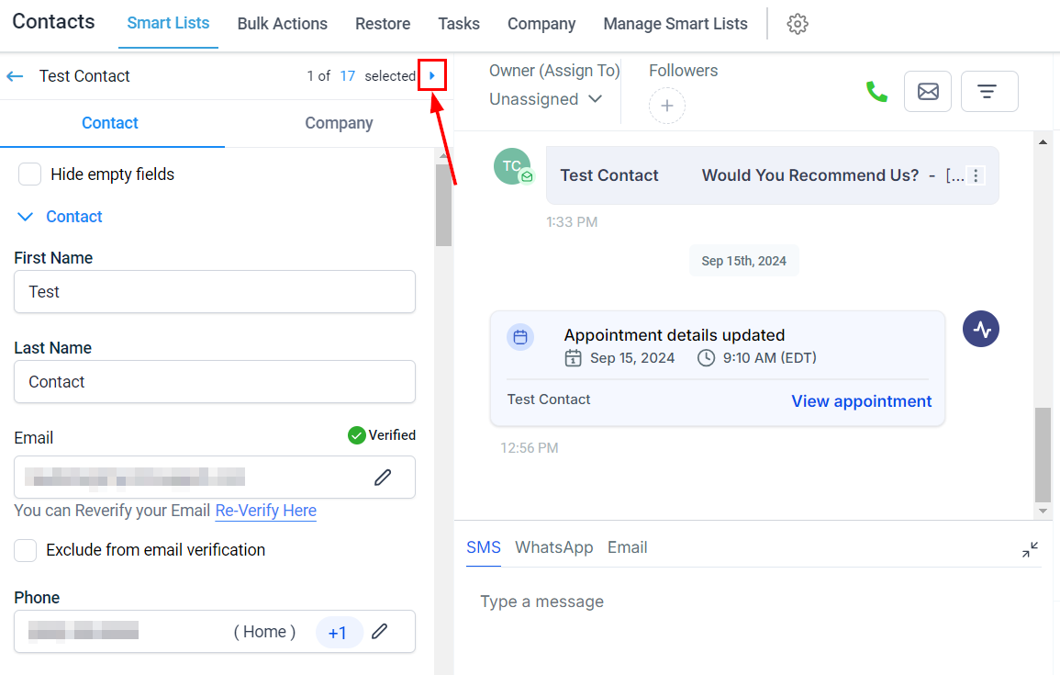Click pencil icon to edit email
Viewport: 1060px width, 675px height.
coord(383,478)
